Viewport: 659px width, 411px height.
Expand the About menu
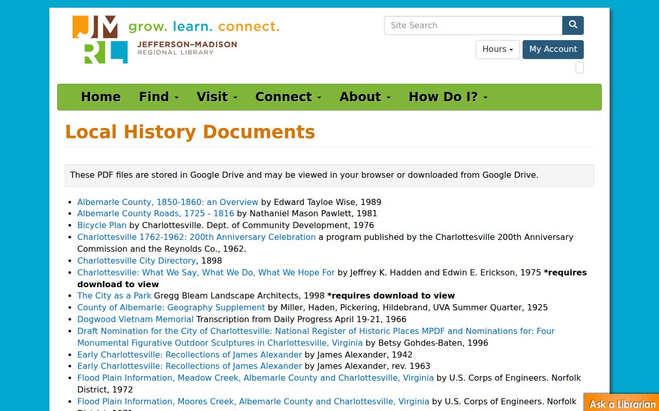(x=365, y=97)
